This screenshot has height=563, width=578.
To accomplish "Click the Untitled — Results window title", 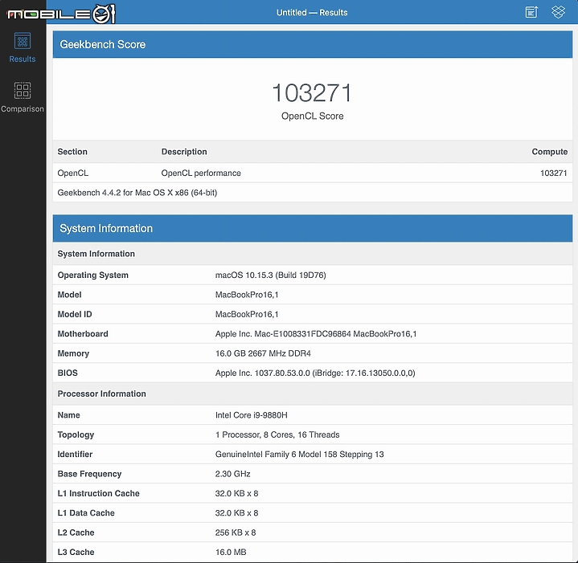I will (x=312, y=13).
